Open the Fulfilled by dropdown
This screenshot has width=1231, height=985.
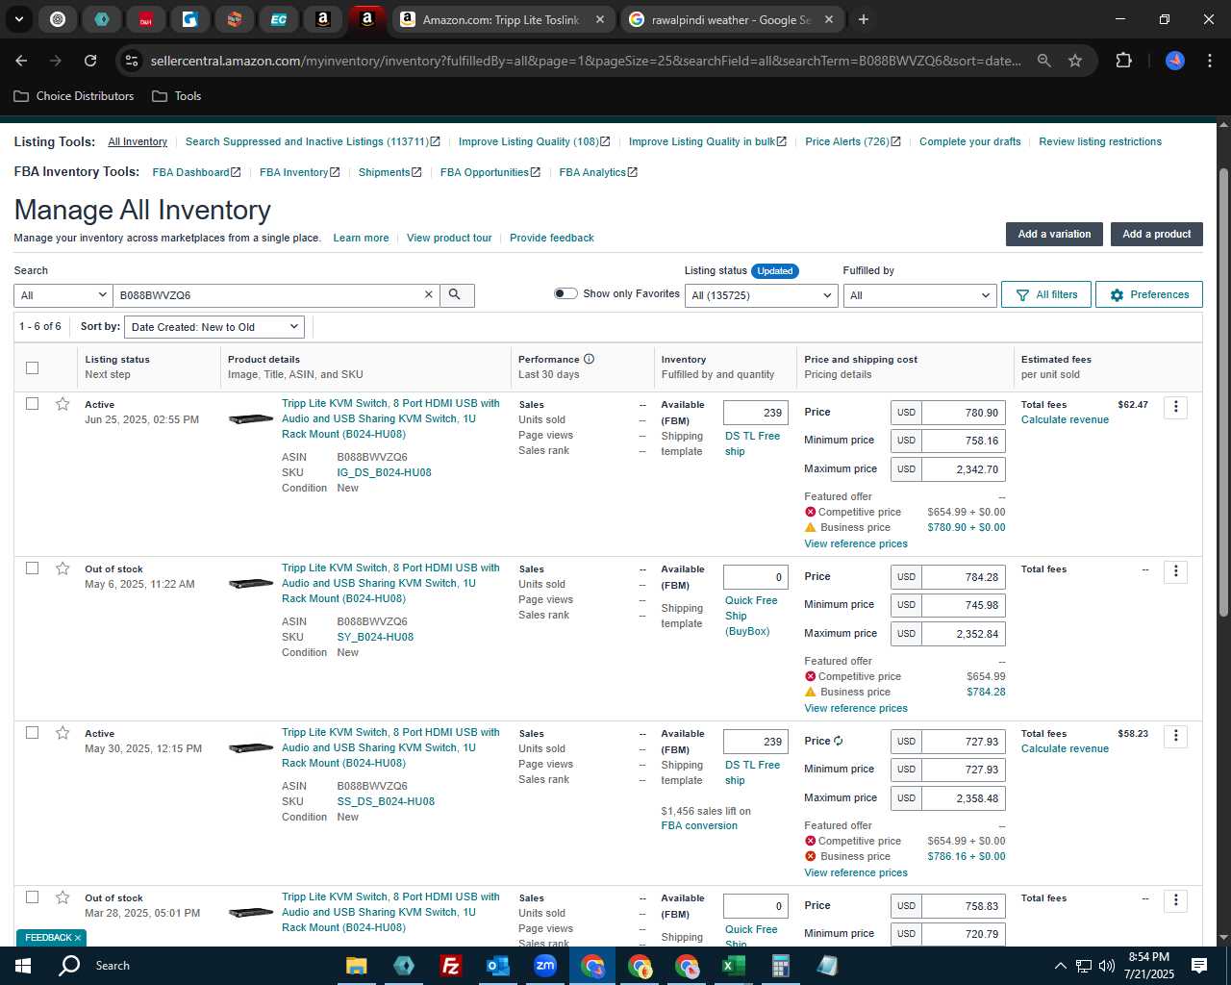[x=919, y=295]
